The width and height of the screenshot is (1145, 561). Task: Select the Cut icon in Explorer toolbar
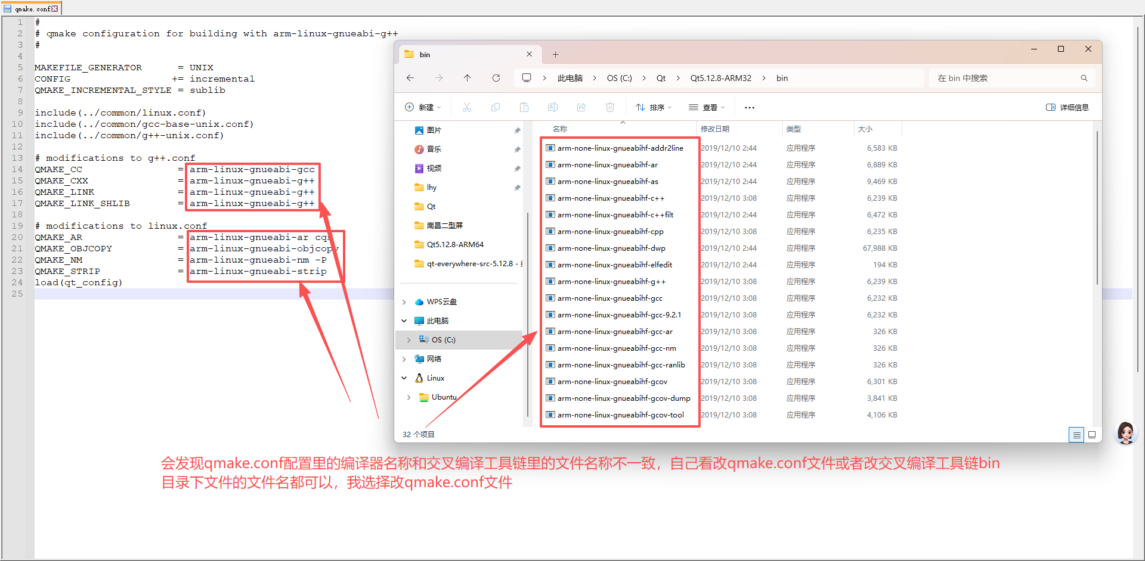pos(467,107)
